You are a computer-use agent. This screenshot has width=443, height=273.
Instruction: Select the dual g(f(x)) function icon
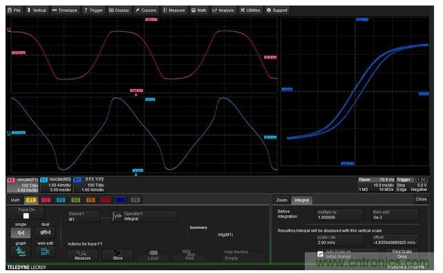click(x=45, y=233)
